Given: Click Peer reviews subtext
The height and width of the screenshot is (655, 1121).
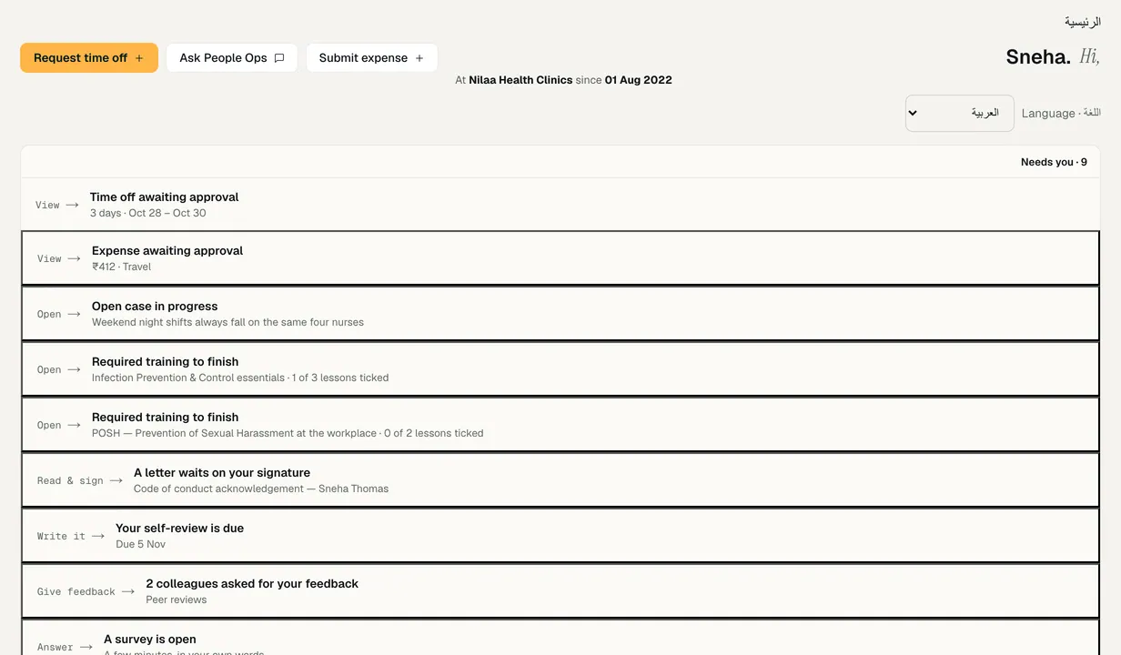Looking at the screenshot, I should click(176, 600).
